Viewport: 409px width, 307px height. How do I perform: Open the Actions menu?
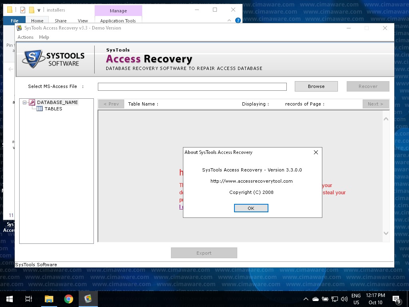point(26,37)
